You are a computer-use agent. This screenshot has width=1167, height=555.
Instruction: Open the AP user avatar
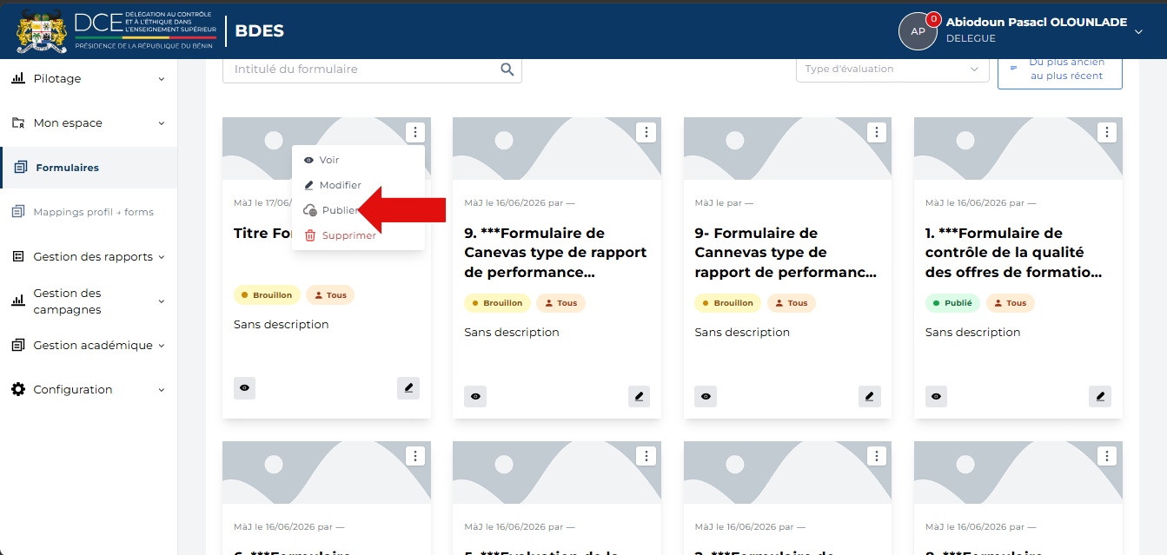point(918,31)
